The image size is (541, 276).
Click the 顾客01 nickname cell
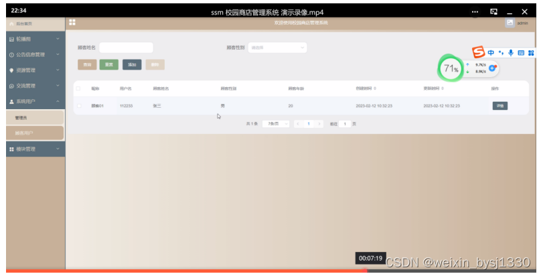pyautogui.click(x=97, y=106)
